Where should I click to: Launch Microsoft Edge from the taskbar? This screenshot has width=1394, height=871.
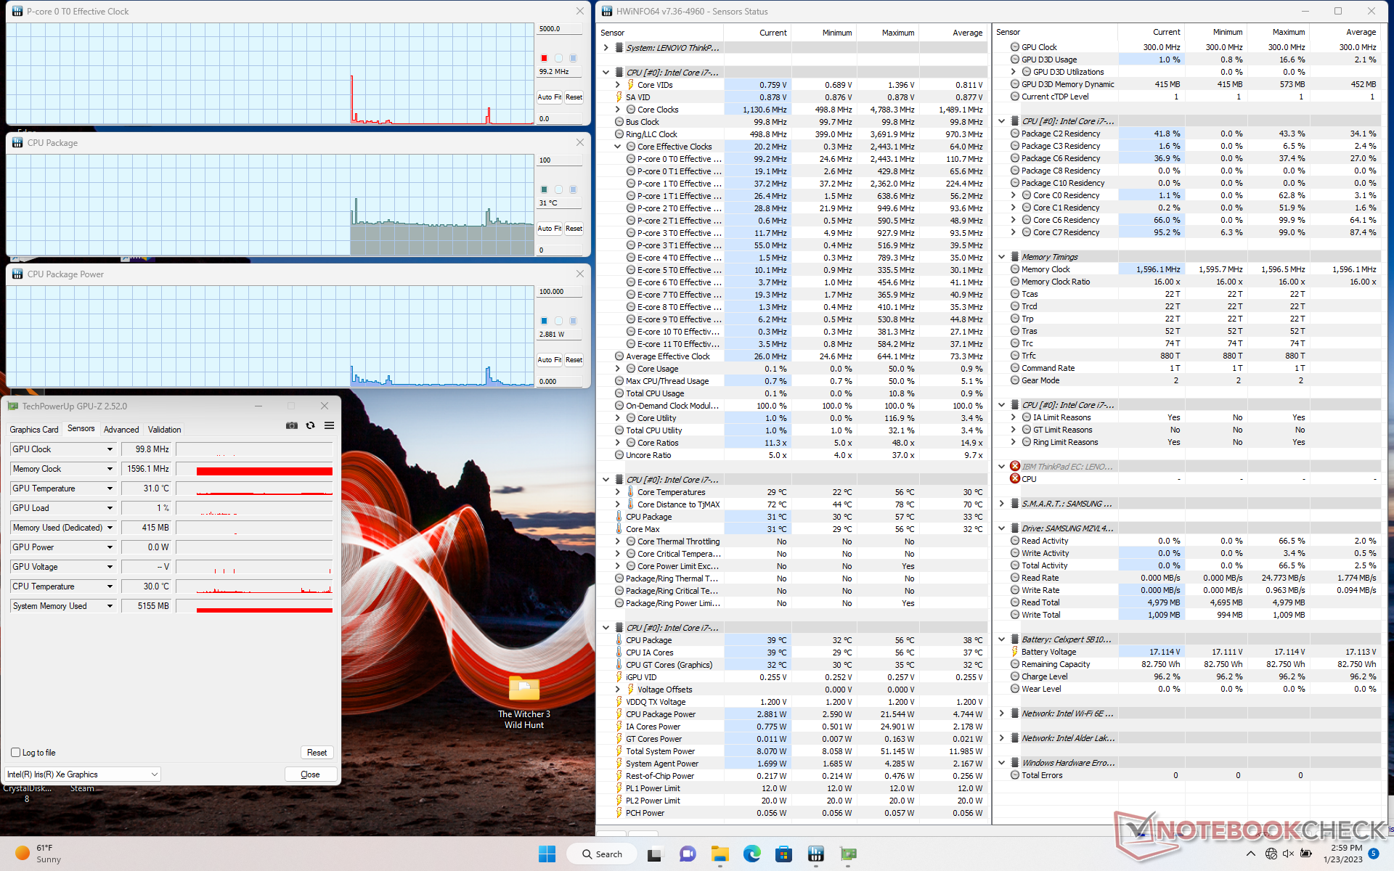[x=751, y=854]
